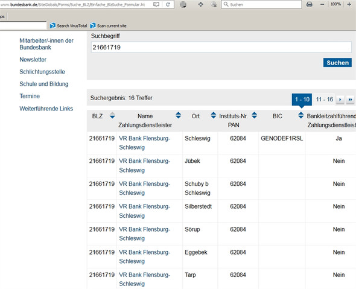Image resolution: width=356 pixels, height=289 pixels.
Task: Reload the page with the refresh icon
Action: (168, 4)
